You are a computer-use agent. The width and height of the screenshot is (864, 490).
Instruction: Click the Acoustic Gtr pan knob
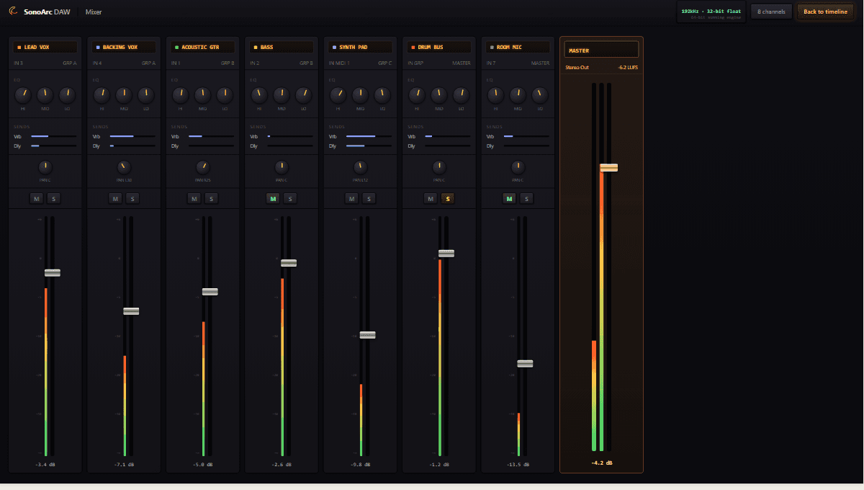pos(202,167)
